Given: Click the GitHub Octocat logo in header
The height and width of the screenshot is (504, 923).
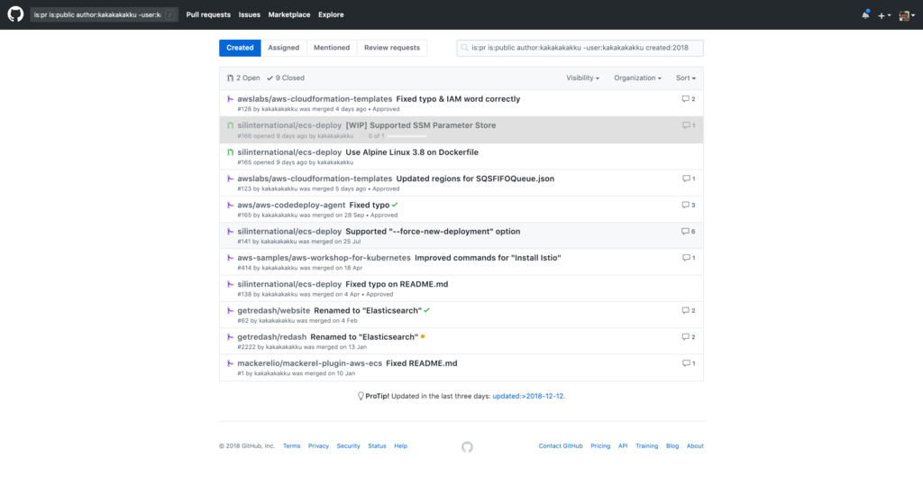Looking at the screenshot, I should tap(15, 14).
